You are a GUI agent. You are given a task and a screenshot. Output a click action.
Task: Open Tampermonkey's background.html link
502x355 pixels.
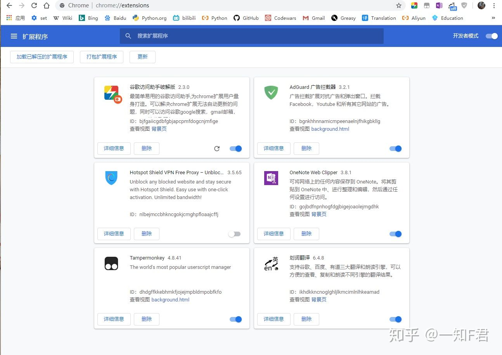click(170, 300)
